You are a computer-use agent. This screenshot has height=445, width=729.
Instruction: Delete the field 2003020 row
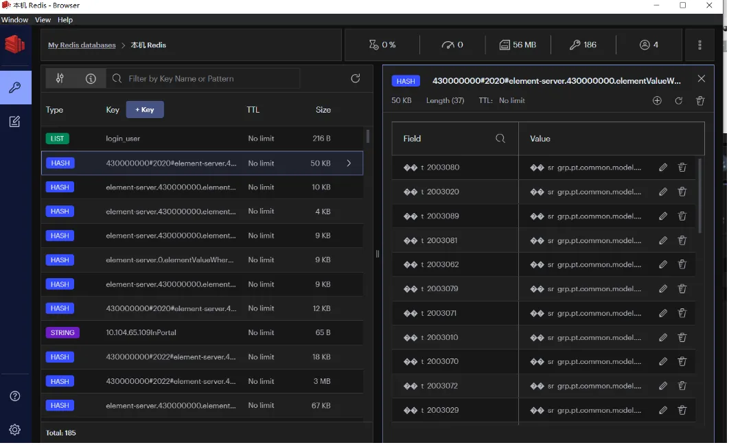coord(682,192)
